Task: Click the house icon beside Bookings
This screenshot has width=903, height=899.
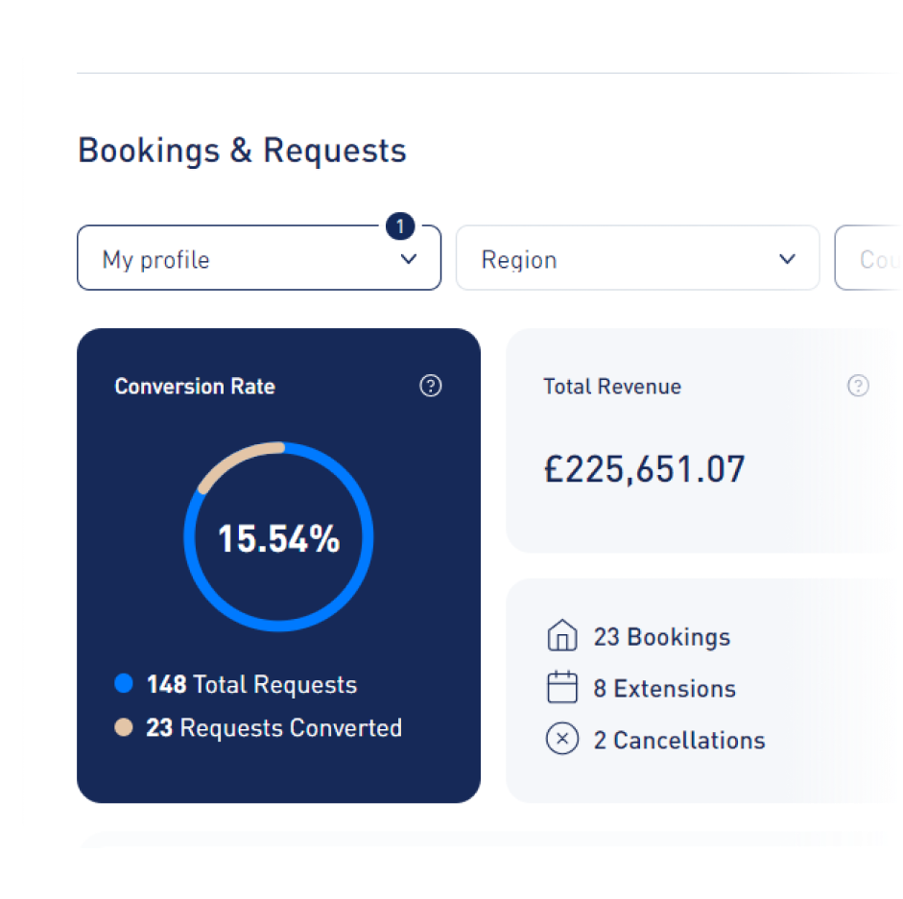Action: pos(562,635)
